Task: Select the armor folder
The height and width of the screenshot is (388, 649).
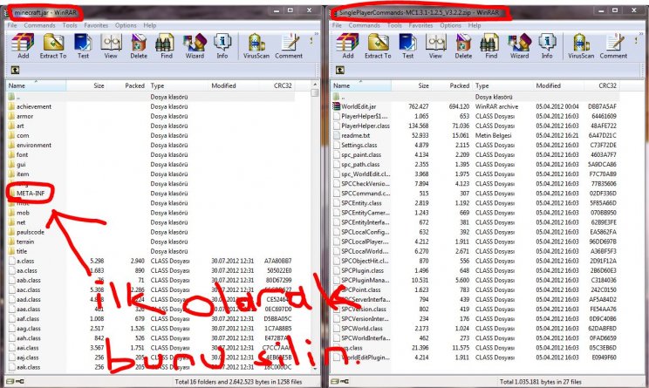Action: 21,116
